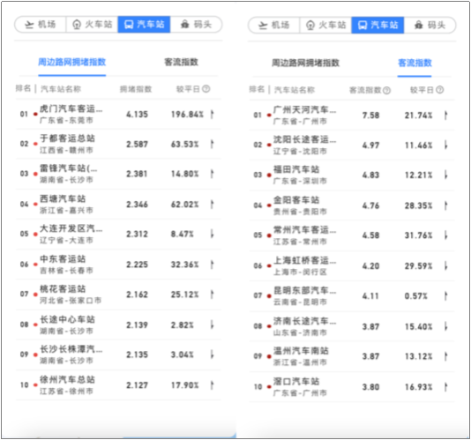Switch to 周边路网拥堵指数 tab in right panel

pos(305,63)
